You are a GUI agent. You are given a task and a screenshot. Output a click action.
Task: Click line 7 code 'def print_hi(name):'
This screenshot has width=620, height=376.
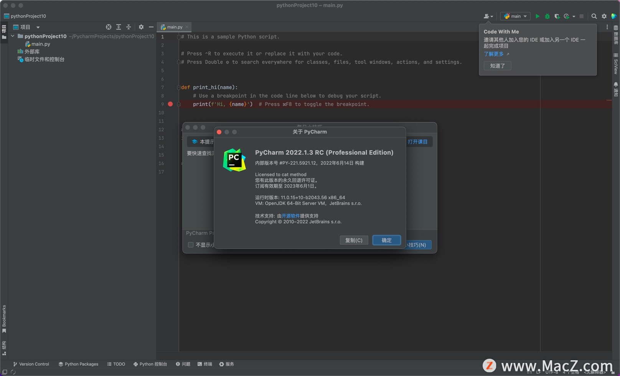click(x=209, y=87)
